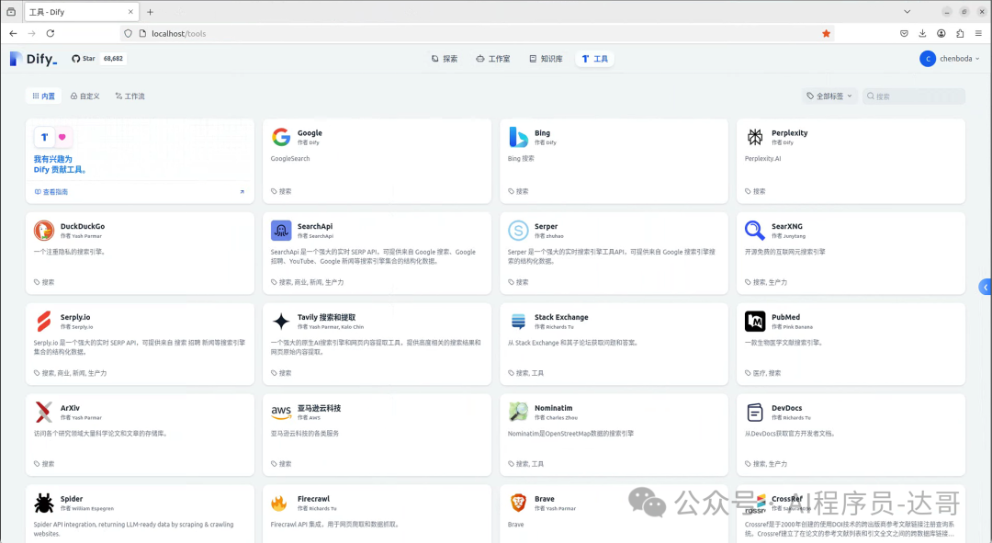Open the 知识库 navigation tab

click(x=546, y=59)
